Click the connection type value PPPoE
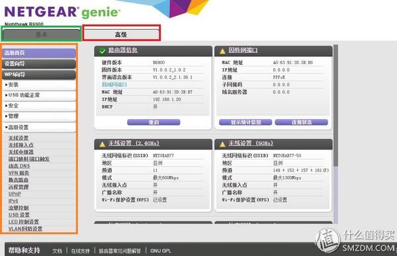397x256 pixels. click(x=279, y=77)
